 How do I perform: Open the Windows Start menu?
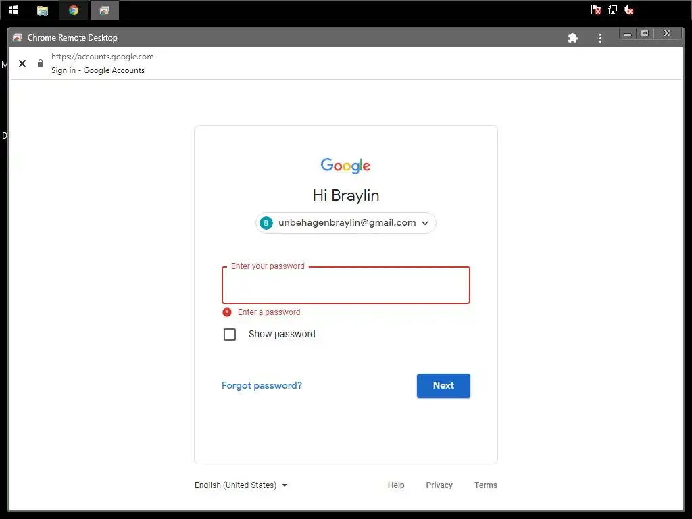point(14,9)
